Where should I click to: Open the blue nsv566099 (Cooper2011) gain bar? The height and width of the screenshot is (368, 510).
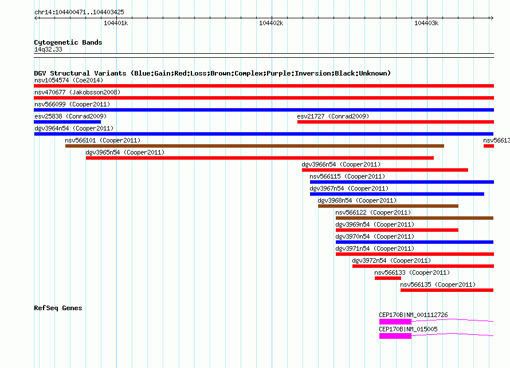coord(264,110)
